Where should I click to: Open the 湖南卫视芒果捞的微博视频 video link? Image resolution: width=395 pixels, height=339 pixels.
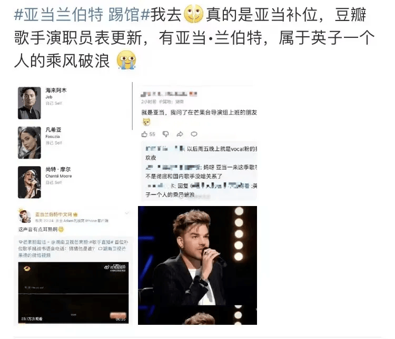(x=72, y=252)
